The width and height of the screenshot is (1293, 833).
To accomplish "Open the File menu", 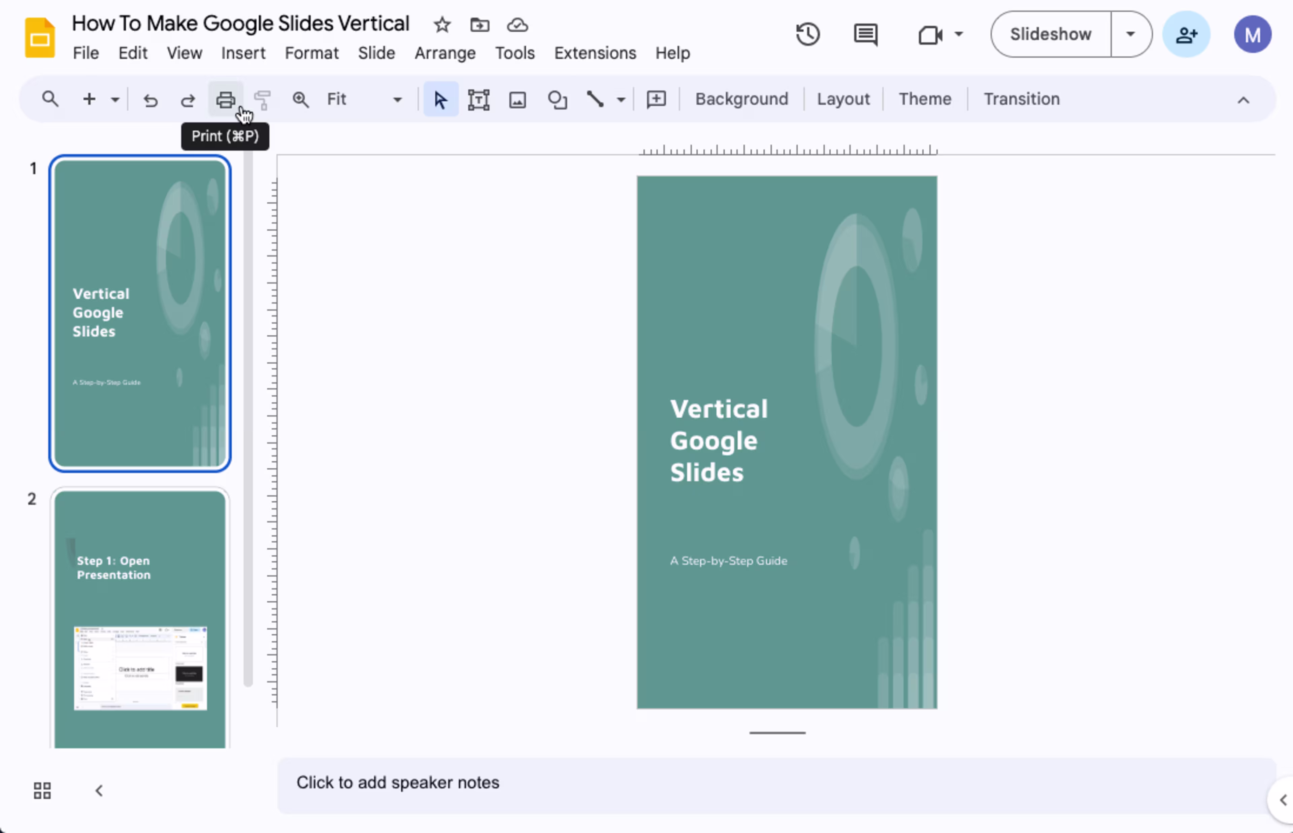I will (x=86, y=53).
